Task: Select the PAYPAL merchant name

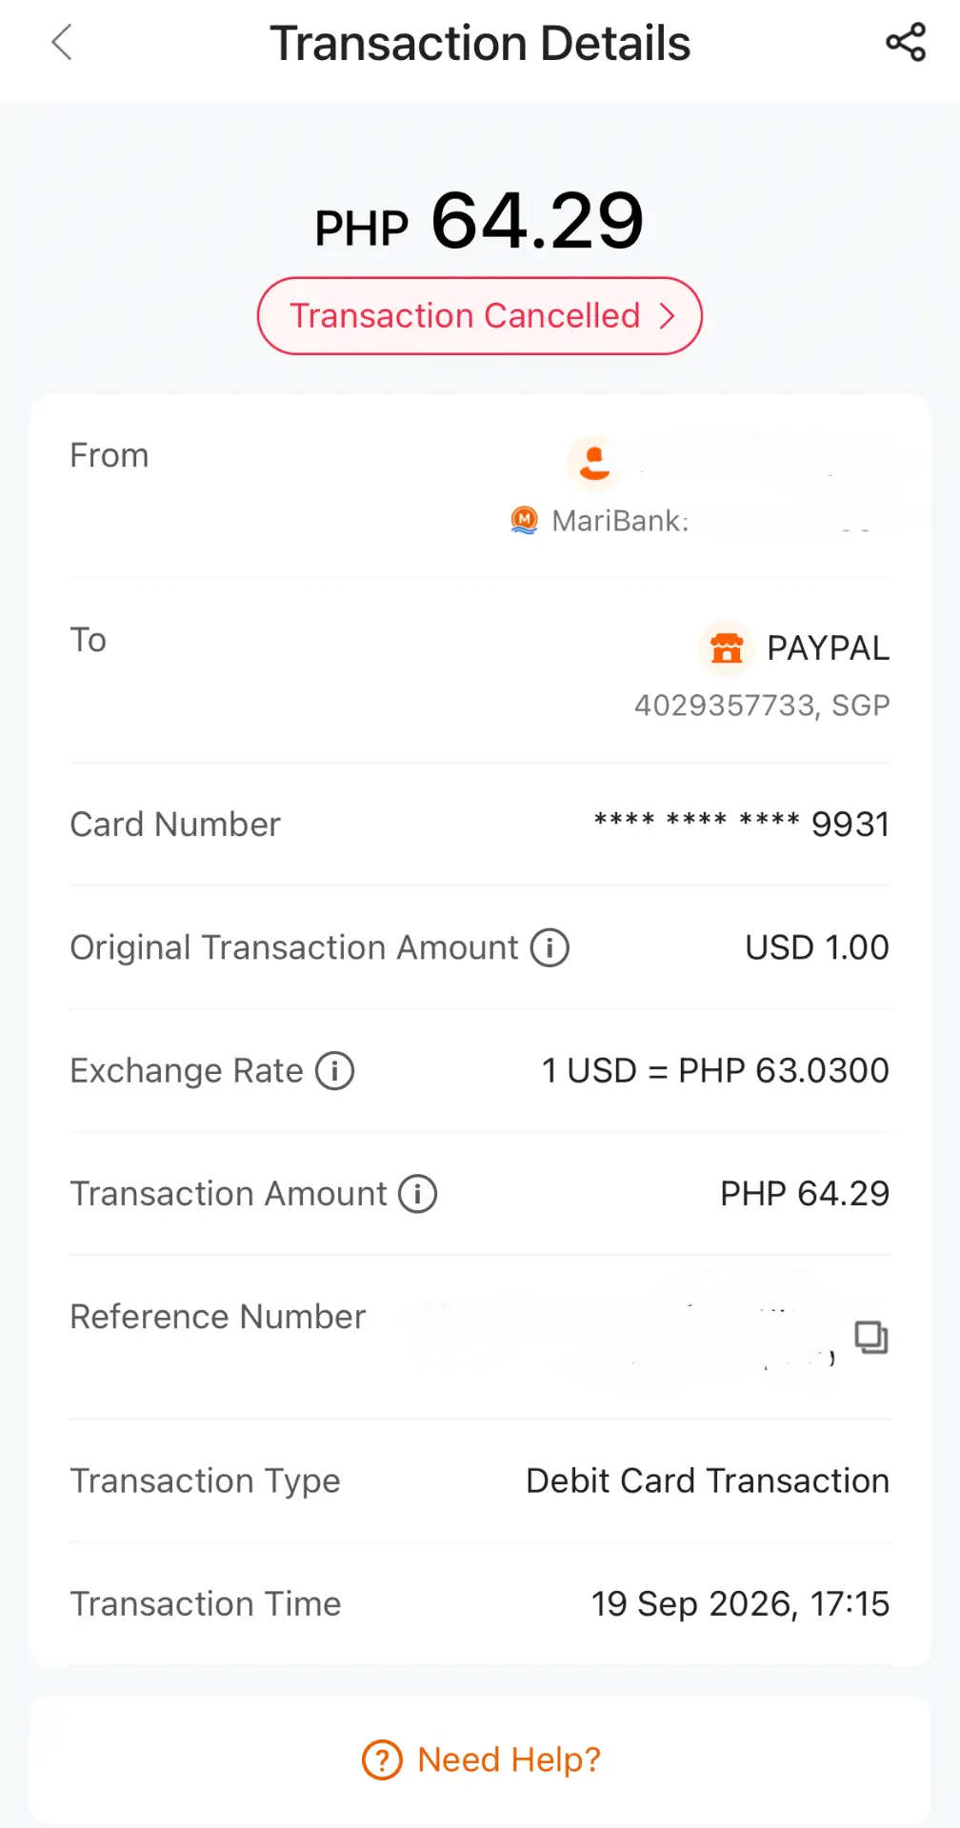Action: 828,648
